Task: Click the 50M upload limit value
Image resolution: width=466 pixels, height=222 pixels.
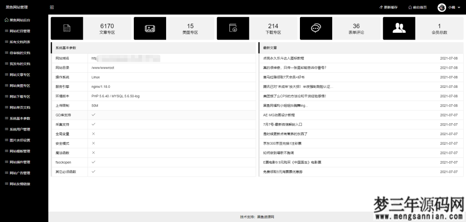Action: [95, 106]
